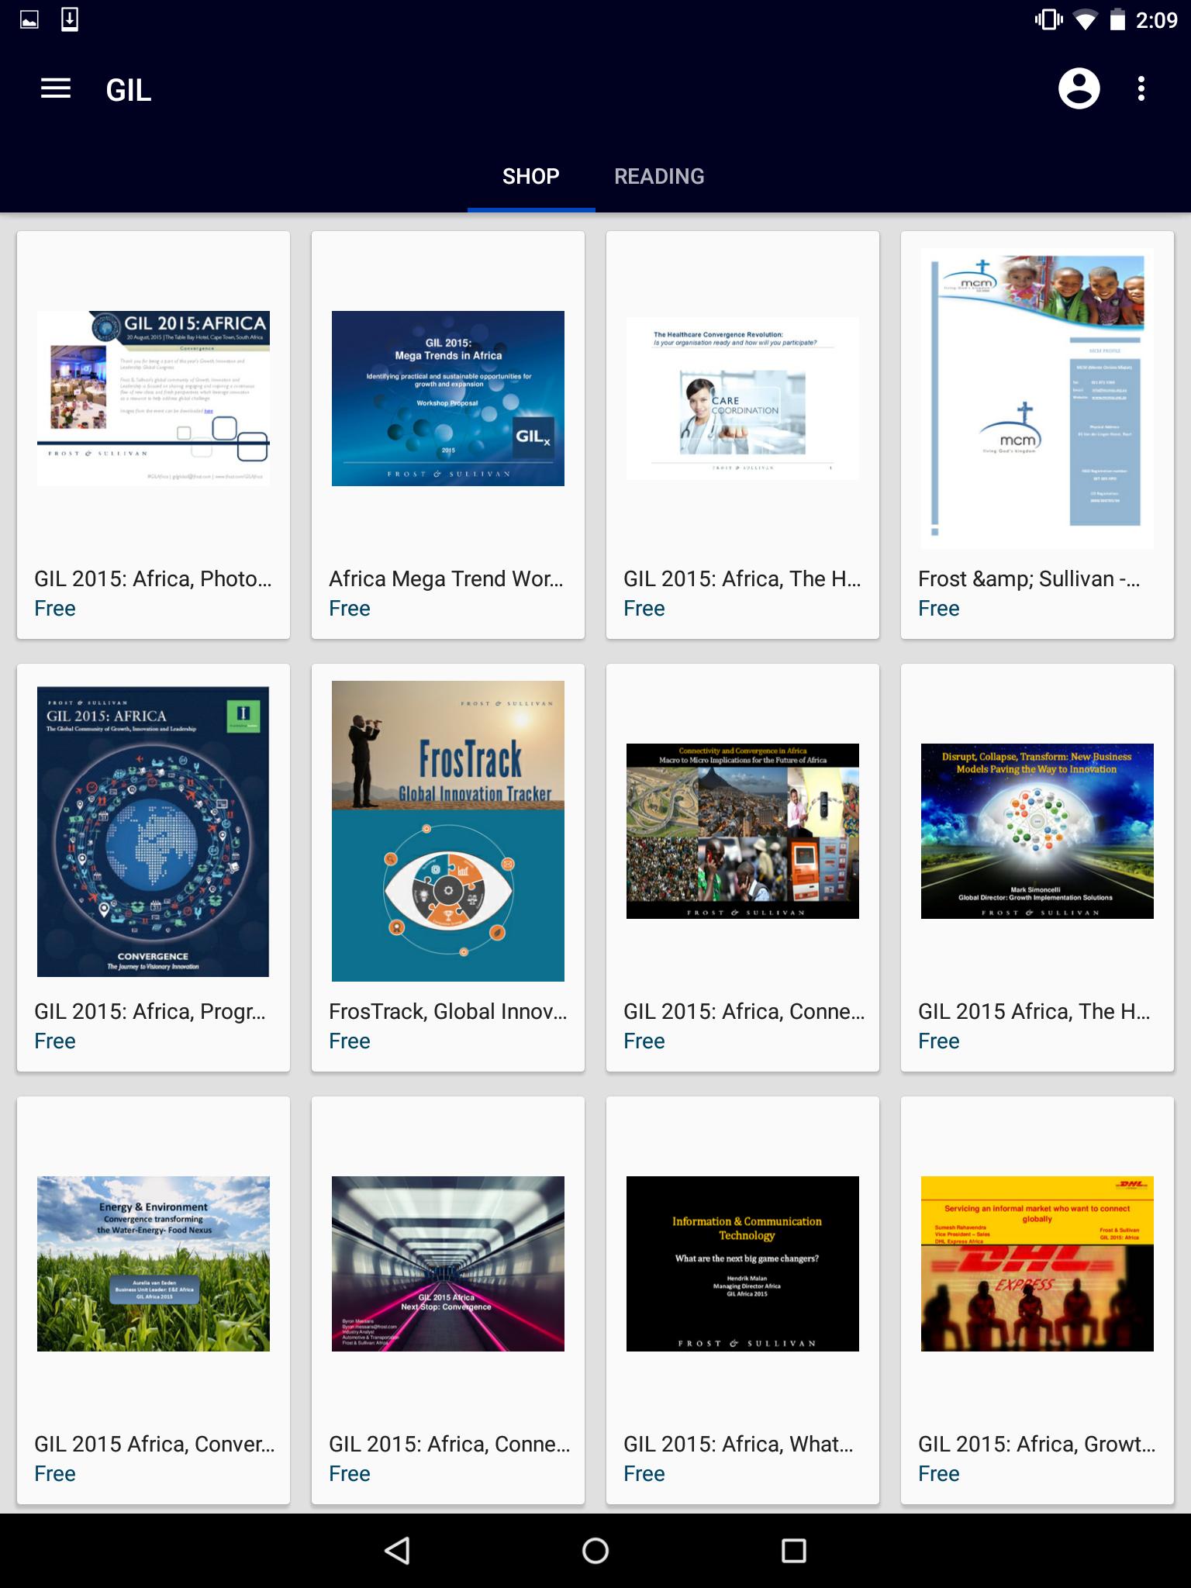Open Energy & Environment cover thumbnail
1191x1588 pixels.
(x=154, y=1264)
